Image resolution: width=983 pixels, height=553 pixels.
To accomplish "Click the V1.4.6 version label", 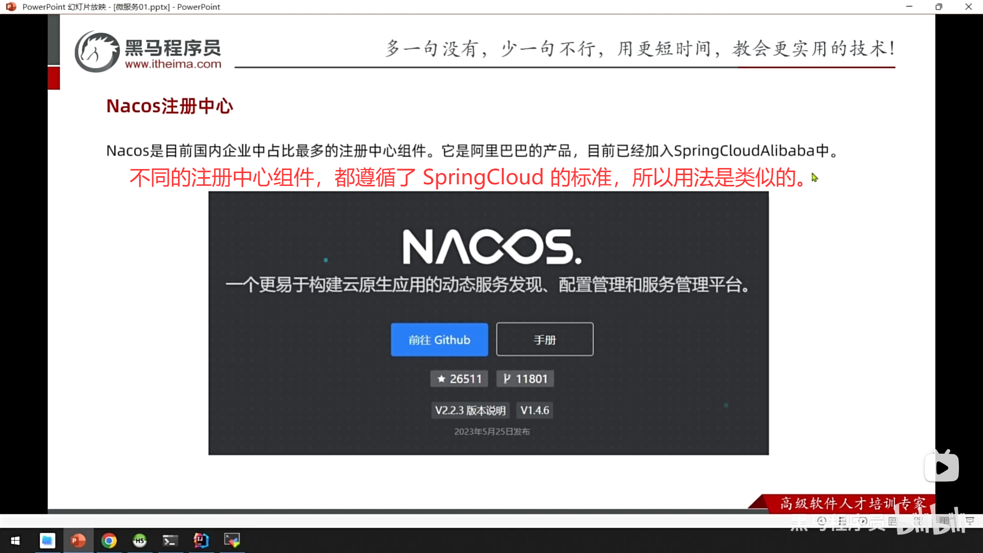I will click(x=534, y=410).
